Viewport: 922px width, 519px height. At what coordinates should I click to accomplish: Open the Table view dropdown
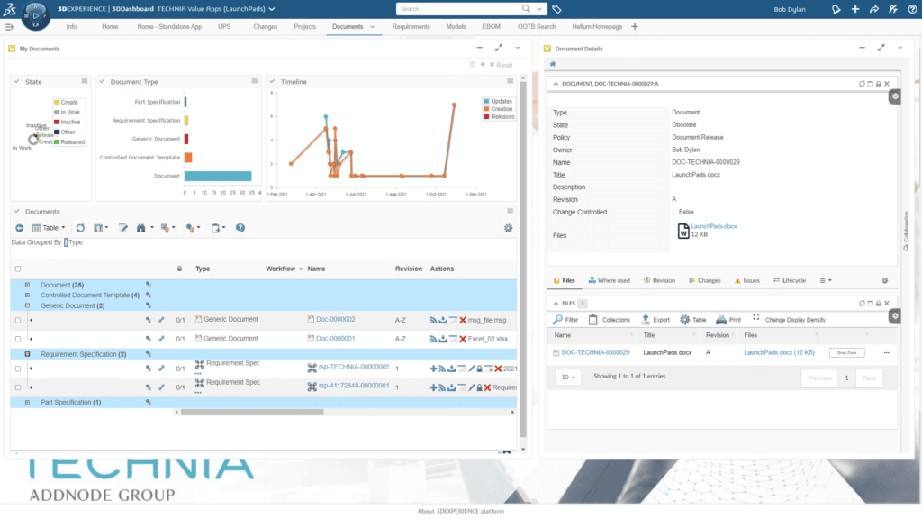click(x=49, y=228)
